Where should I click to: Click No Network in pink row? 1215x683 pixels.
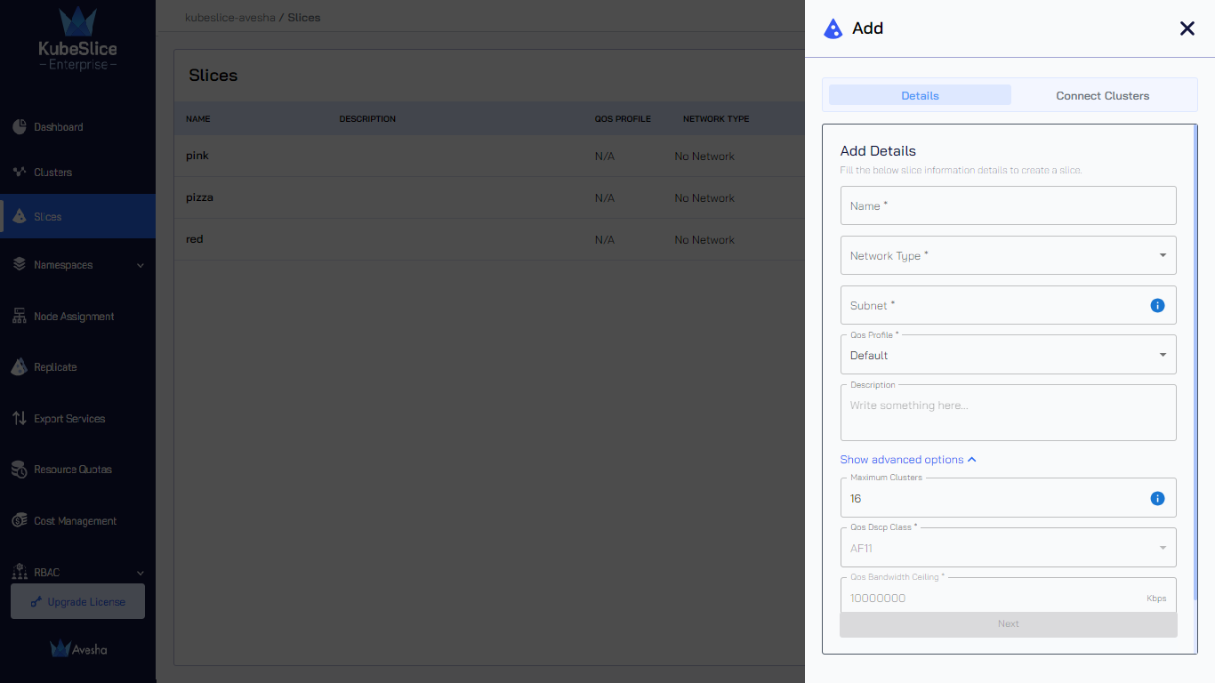pos(704,157)
